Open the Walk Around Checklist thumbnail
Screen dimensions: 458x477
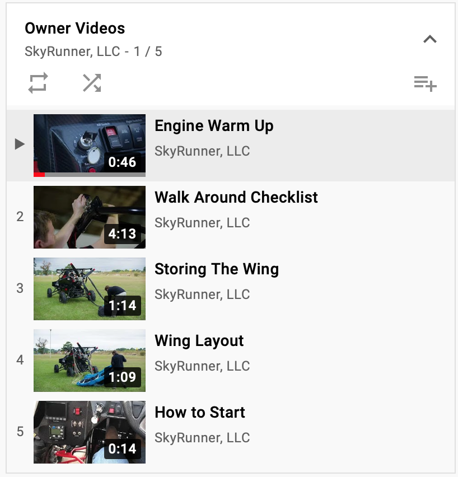tap(90, 217)
